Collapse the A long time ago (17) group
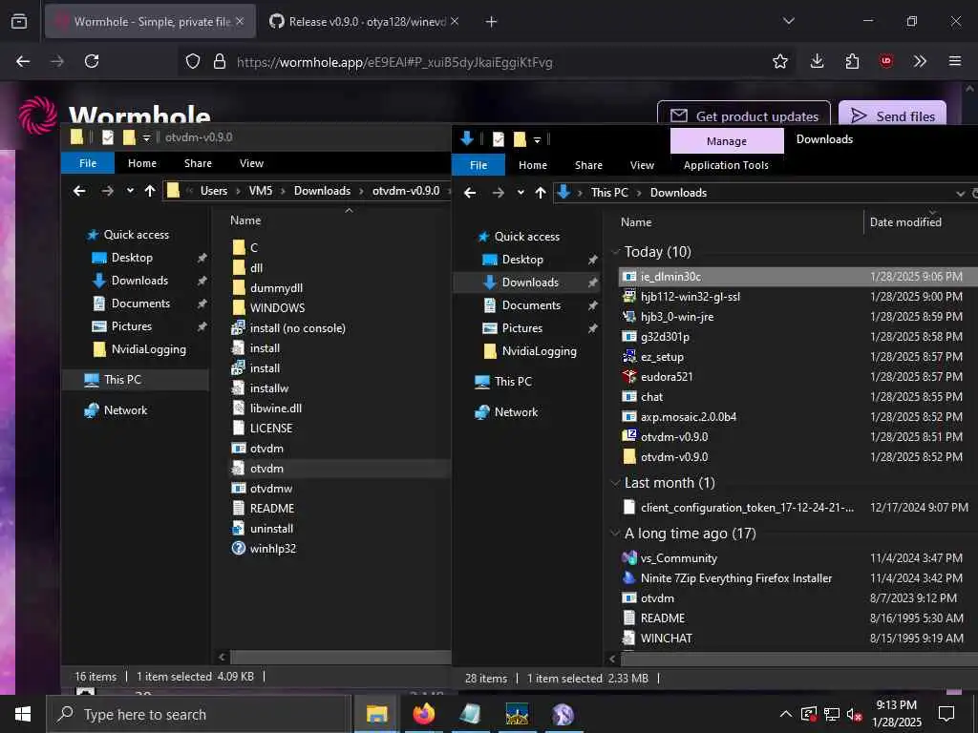Screen dimensions: 978x733 click(x=616, y=534)
